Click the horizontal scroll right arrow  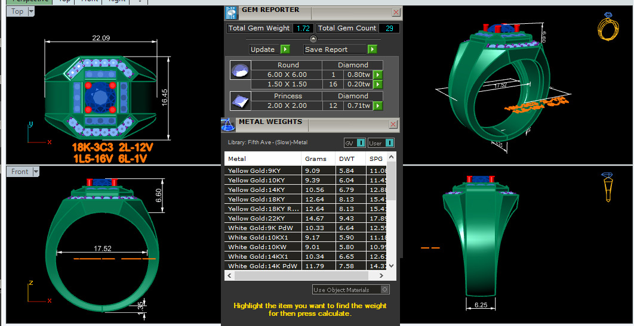pos(381,275)
